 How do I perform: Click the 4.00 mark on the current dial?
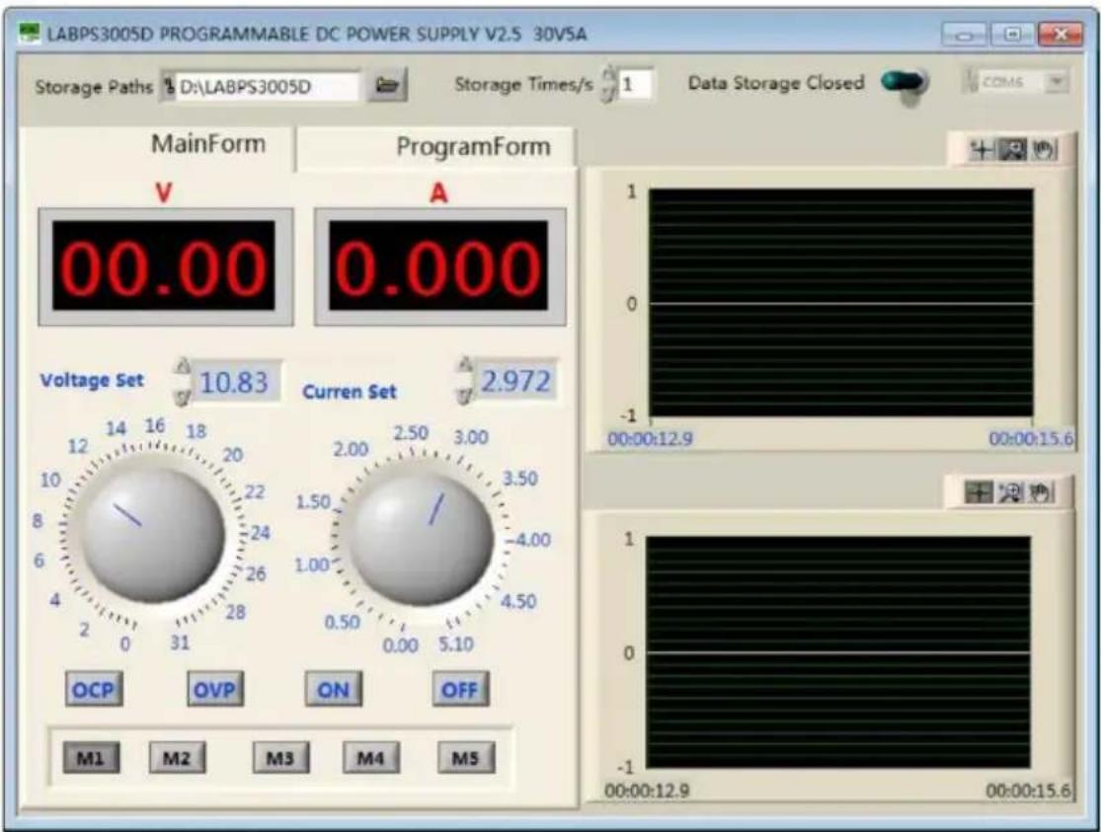[532, 540]
